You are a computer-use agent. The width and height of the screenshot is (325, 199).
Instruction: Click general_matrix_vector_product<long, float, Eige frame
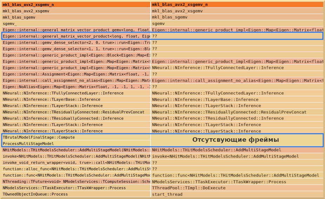[x=76, y=36]
